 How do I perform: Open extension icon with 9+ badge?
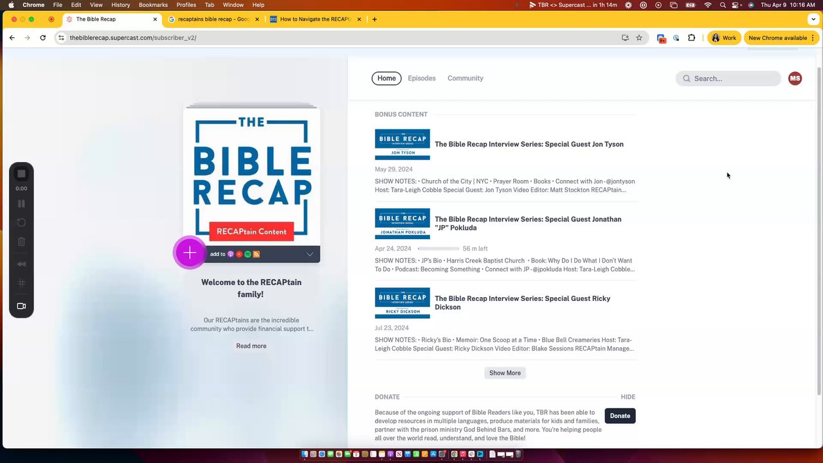coord(661,38)
